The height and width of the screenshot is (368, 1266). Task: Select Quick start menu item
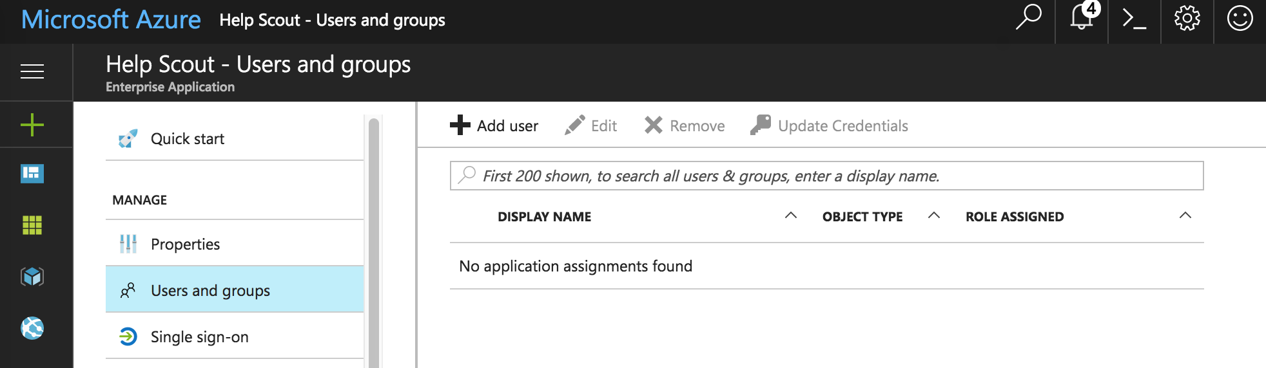click(x=188, y=139)
